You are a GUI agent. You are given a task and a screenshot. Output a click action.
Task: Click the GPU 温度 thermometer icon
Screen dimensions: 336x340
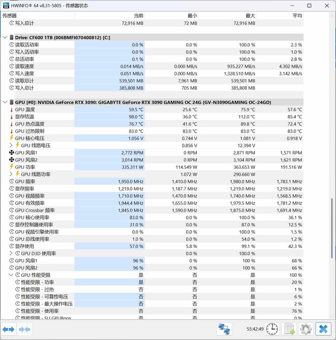[x=12, y=109]
